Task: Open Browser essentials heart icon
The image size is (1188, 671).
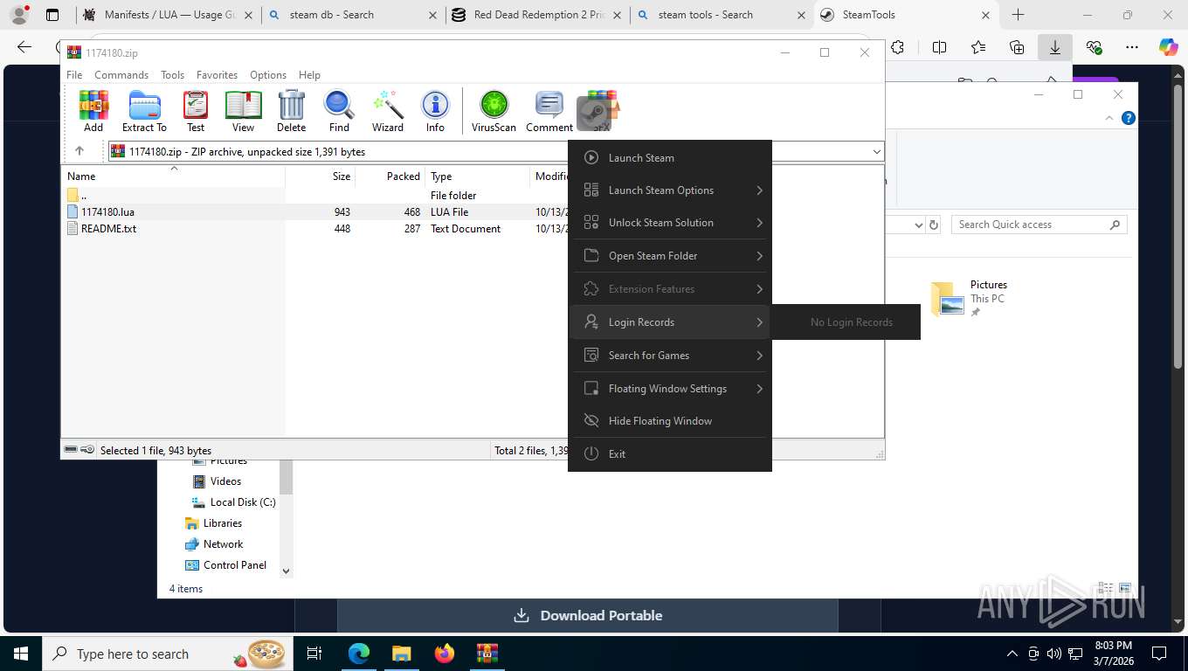Action: coord(1094,47)
